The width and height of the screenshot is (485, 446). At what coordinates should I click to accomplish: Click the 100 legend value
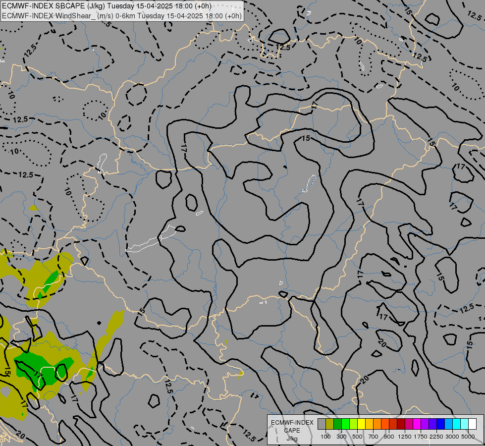coord(325,437)
